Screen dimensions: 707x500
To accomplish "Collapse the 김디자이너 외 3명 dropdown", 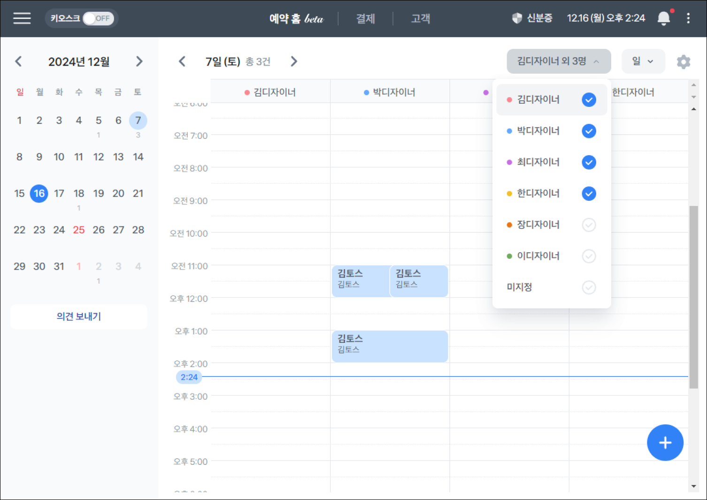I will pos(558,61).
